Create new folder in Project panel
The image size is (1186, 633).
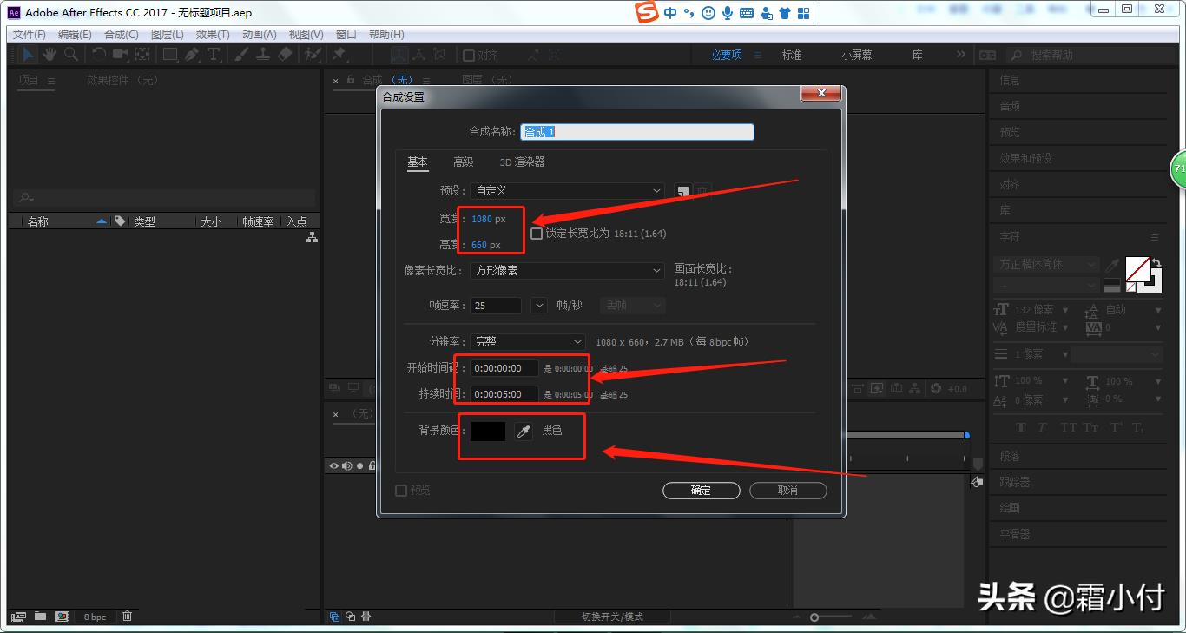[x=40, y=617]
